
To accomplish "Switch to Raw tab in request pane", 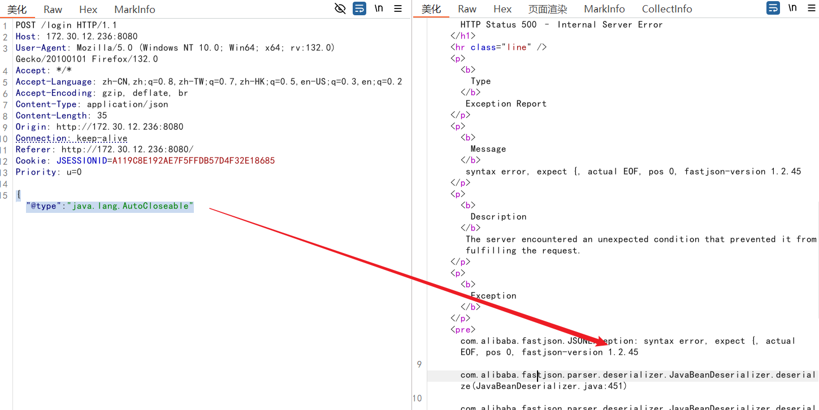I will tap(53, 9).
